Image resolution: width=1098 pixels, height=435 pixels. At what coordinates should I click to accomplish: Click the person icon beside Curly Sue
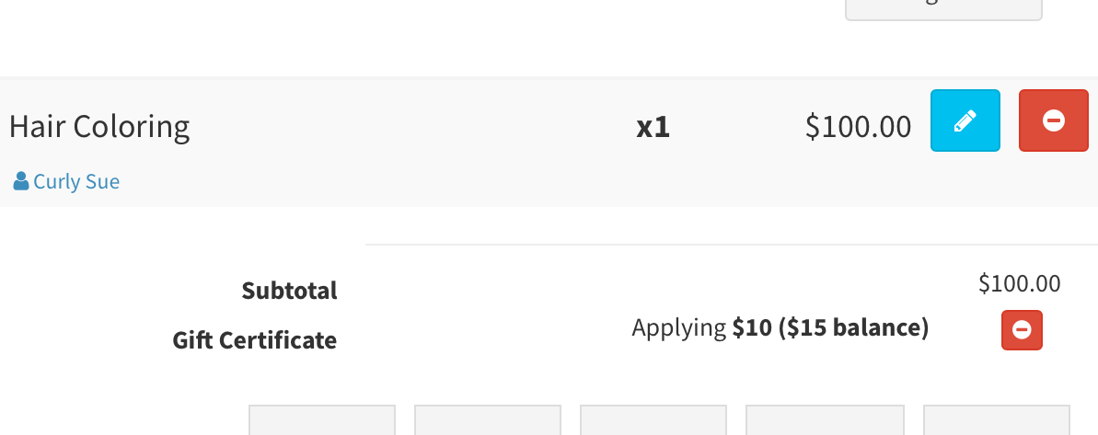tap(20, 181)
